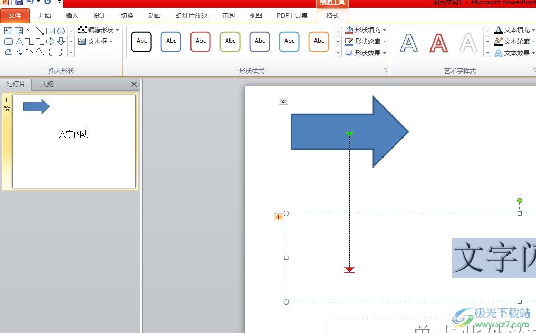
Task: Choose the rectangle shape
Action: click(51, 31)
